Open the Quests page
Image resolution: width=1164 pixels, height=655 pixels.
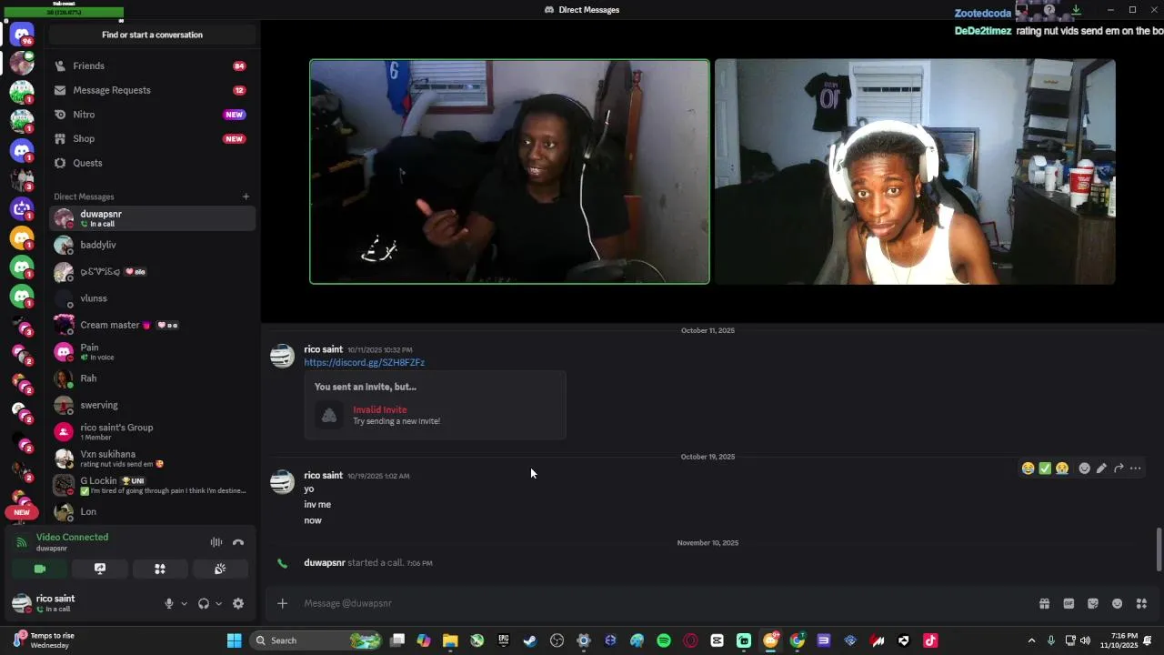coord(152,163)
